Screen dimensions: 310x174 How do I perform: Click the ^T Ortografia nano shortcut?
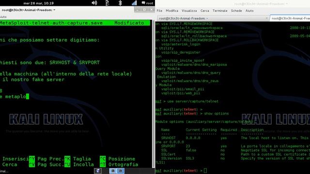(119, 164)
